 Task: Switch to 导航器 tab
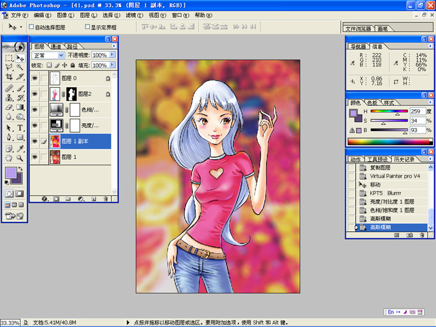(x=358, y=47)
